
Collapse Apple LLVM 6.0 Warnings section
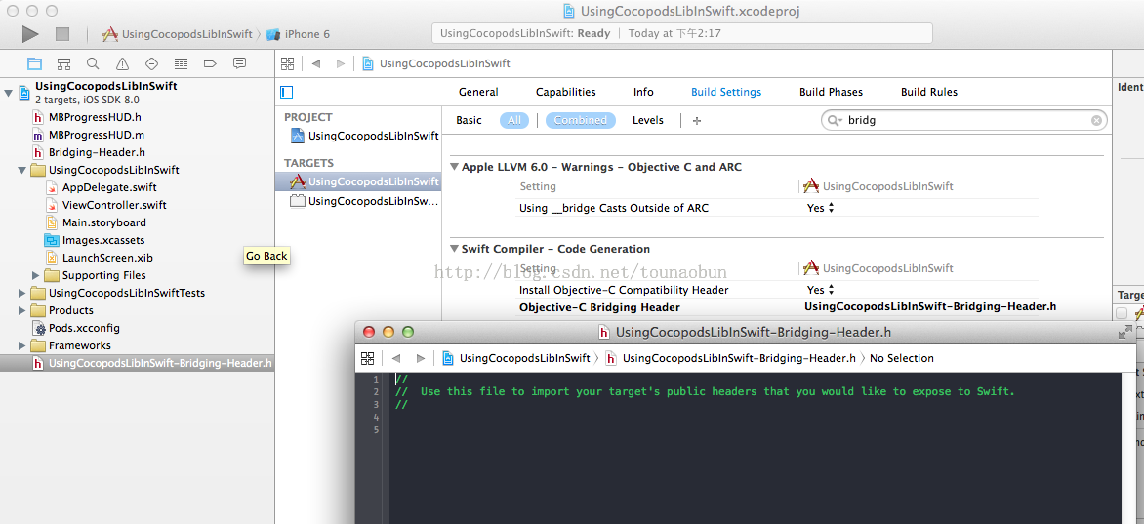[x=455, y=167]
